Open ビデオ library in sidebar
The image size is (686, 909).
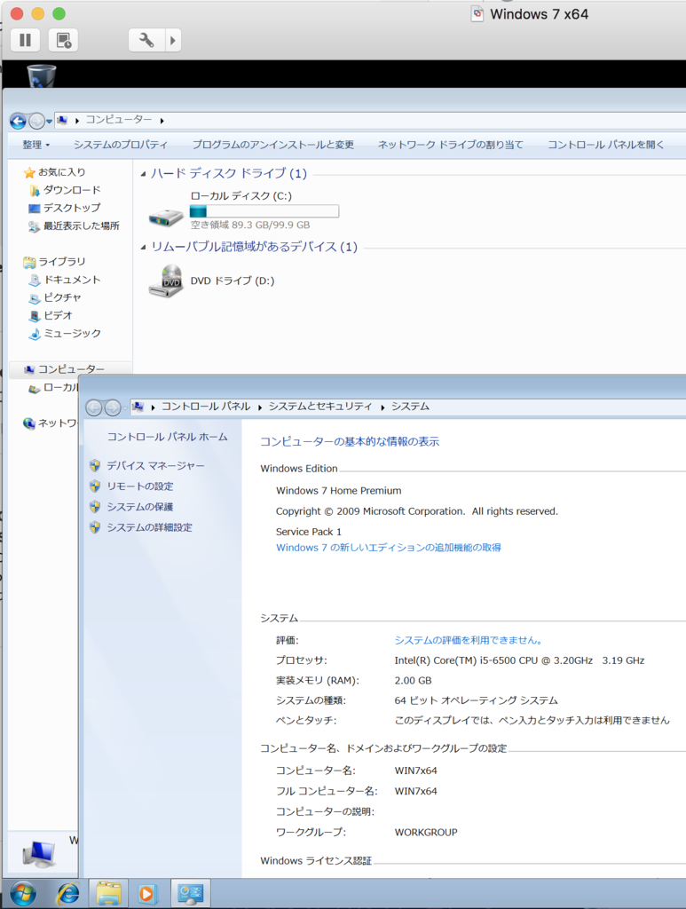(58, 315)
